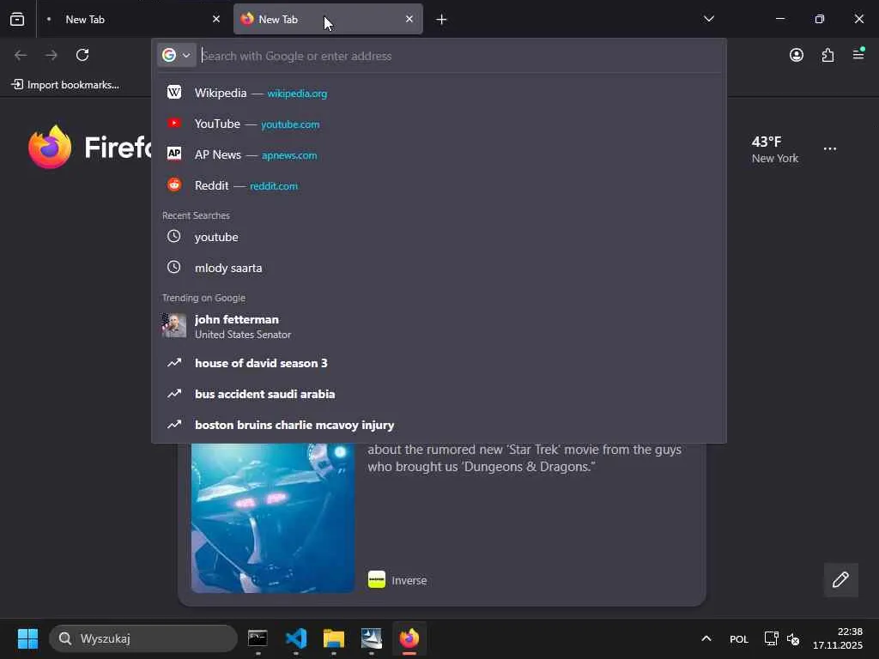Show hidden tray icons chevron

706,638
